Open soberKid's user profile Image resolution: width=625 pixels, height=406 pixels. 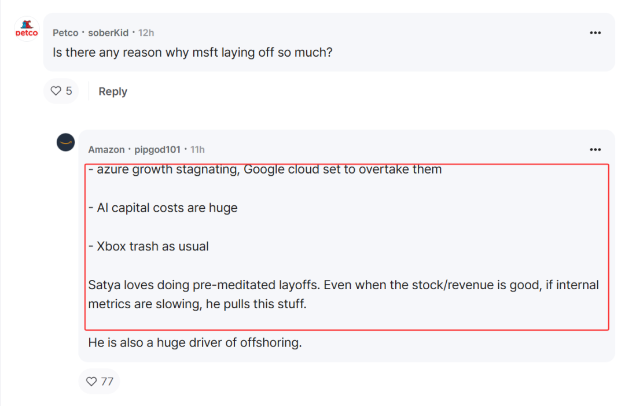pyautogui.click(x=108, y=32)
